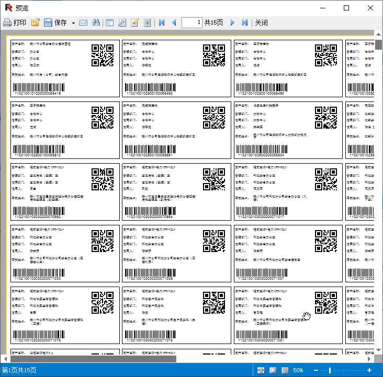
Task: Jump to the first page
Action: coord(162,22)
